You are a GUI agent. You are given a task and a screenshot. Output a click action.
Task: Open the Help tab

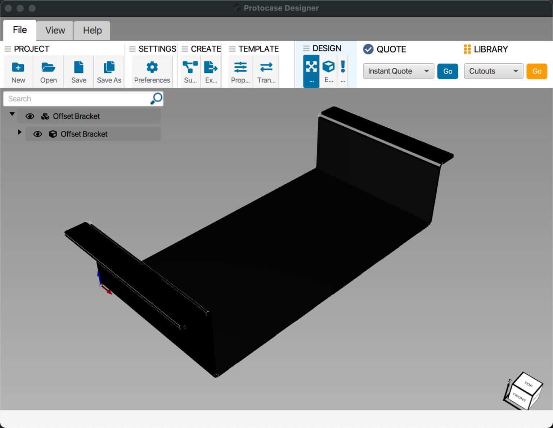(92, 30)
